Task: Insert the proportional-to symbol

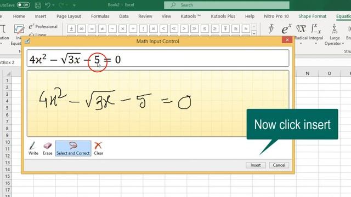Action: [x=154, y=28]
